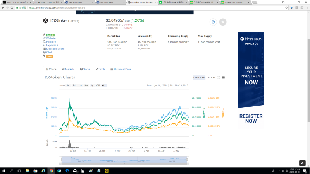Click the chart navigator scrollbar left arrow
310x174 pixels.
(x=60, y=164)
